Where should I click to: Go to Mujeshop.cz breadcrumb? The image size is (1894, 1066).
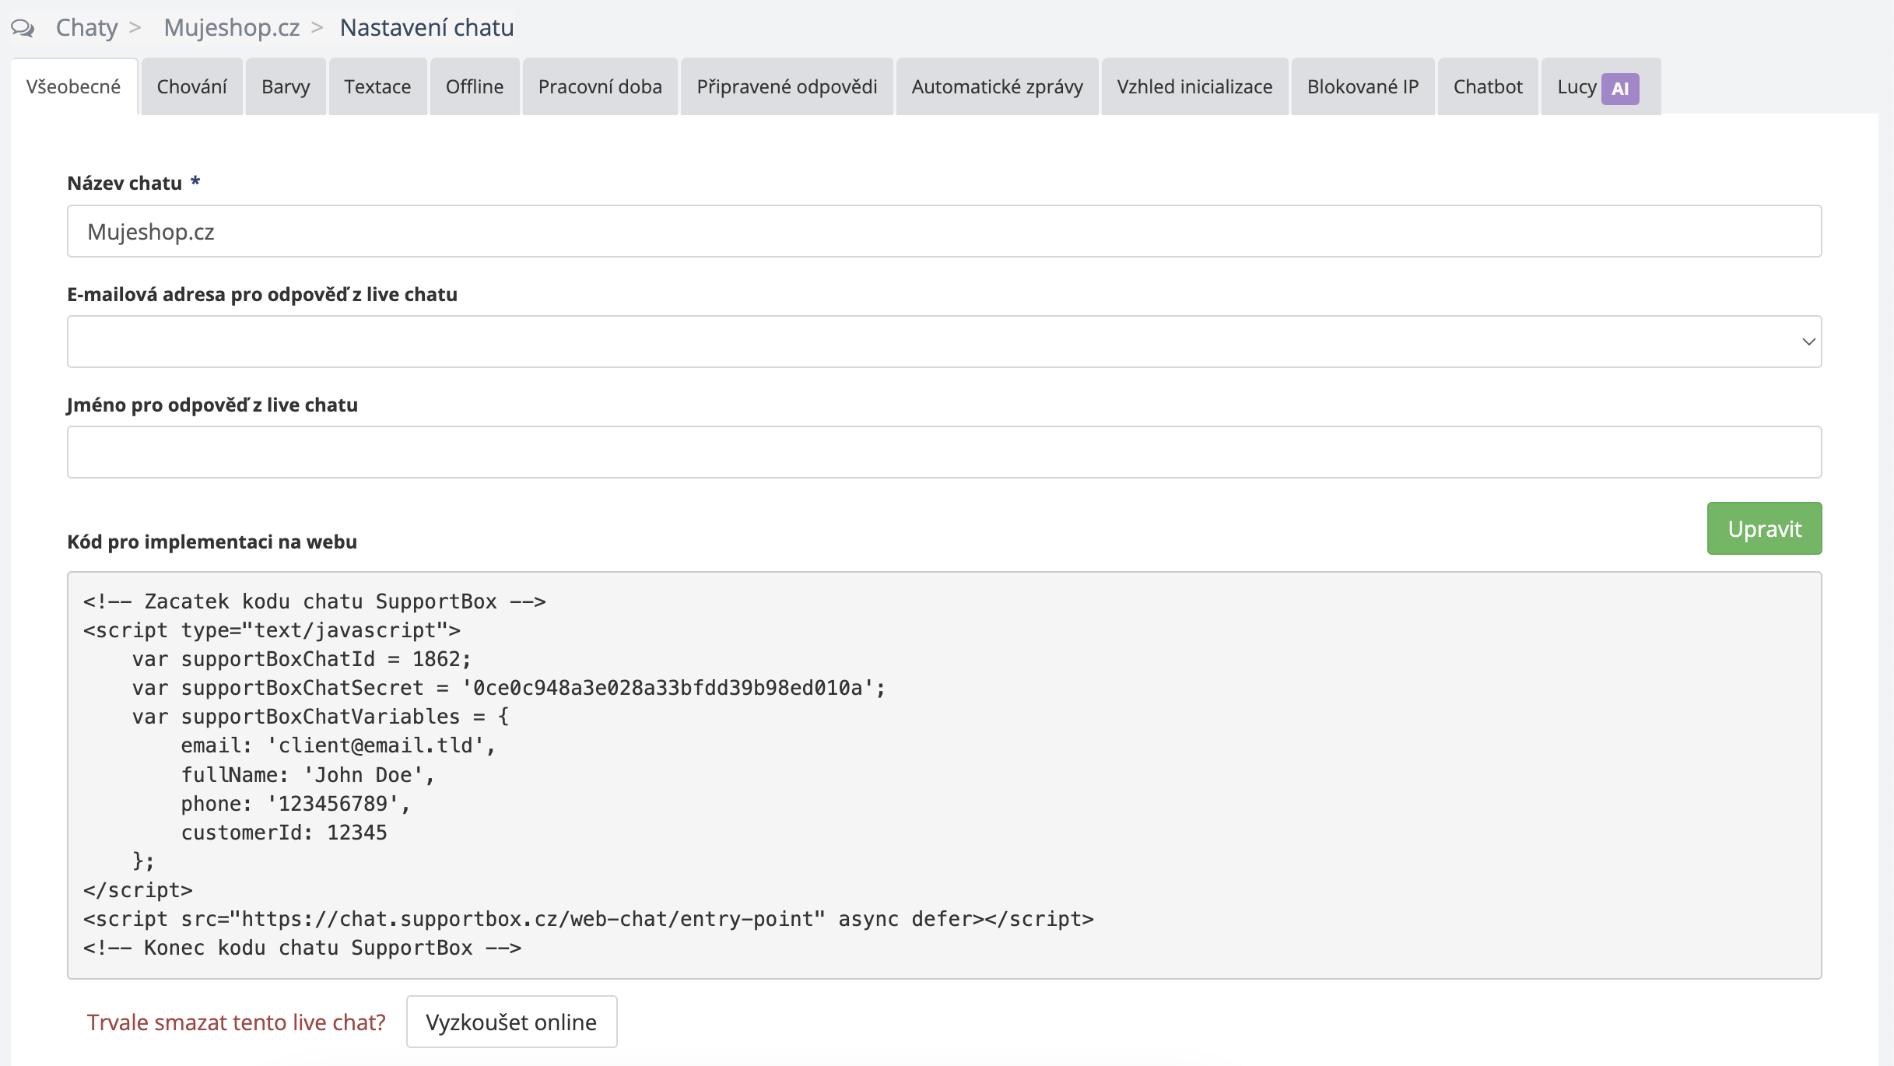click(x=231, y=27)
